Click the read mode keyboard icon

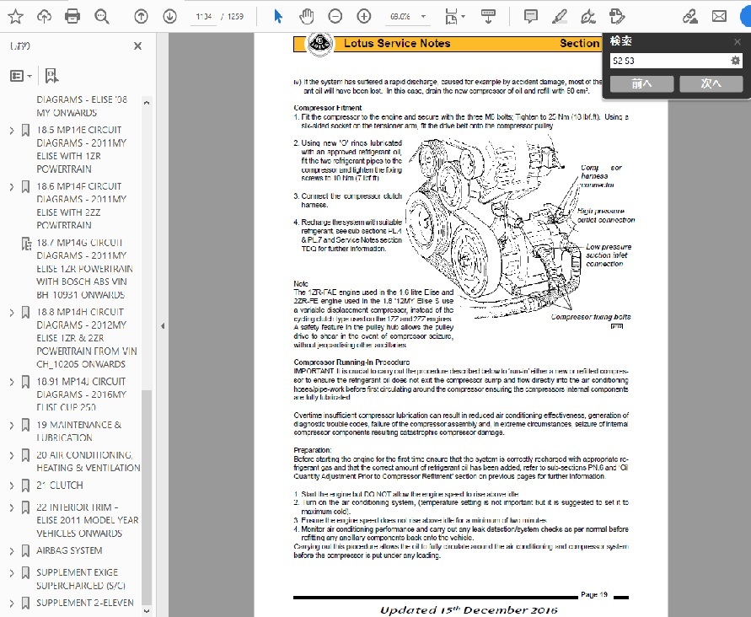pos(488,17)
